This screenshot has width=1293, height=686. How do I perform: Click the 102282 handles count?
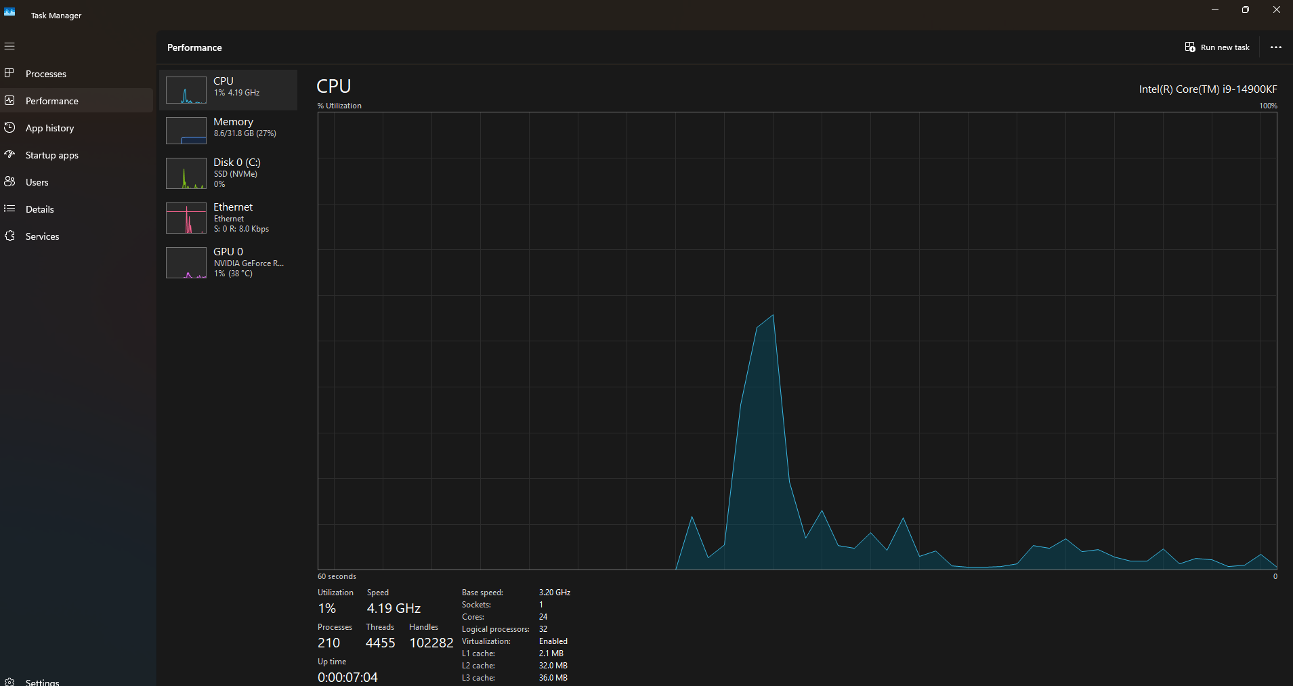point(431,643)
